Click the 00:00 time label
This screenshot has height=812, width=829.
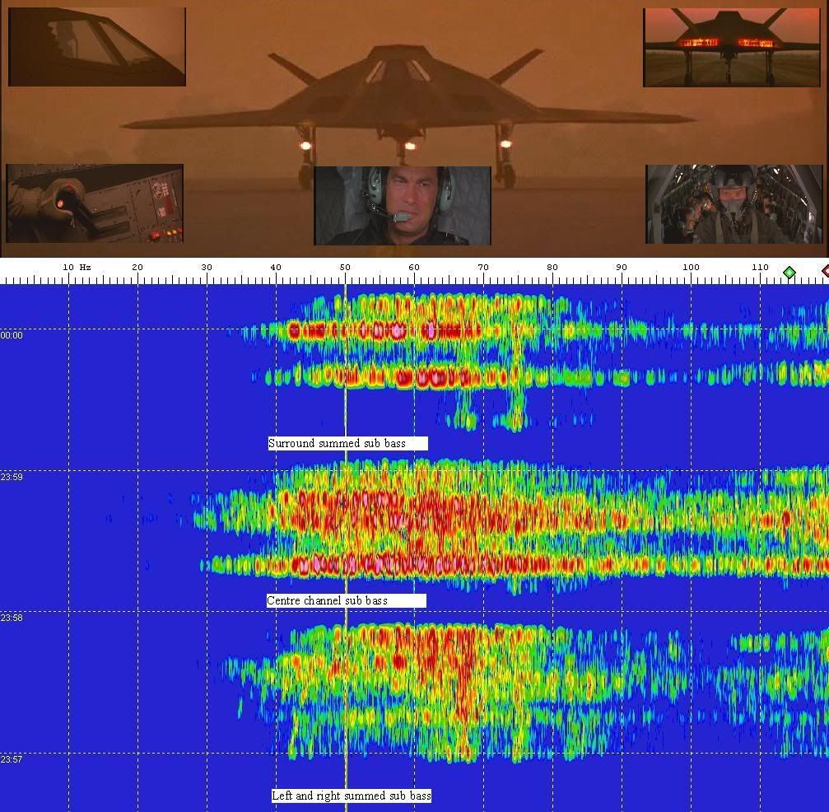[x=12, y=336]
